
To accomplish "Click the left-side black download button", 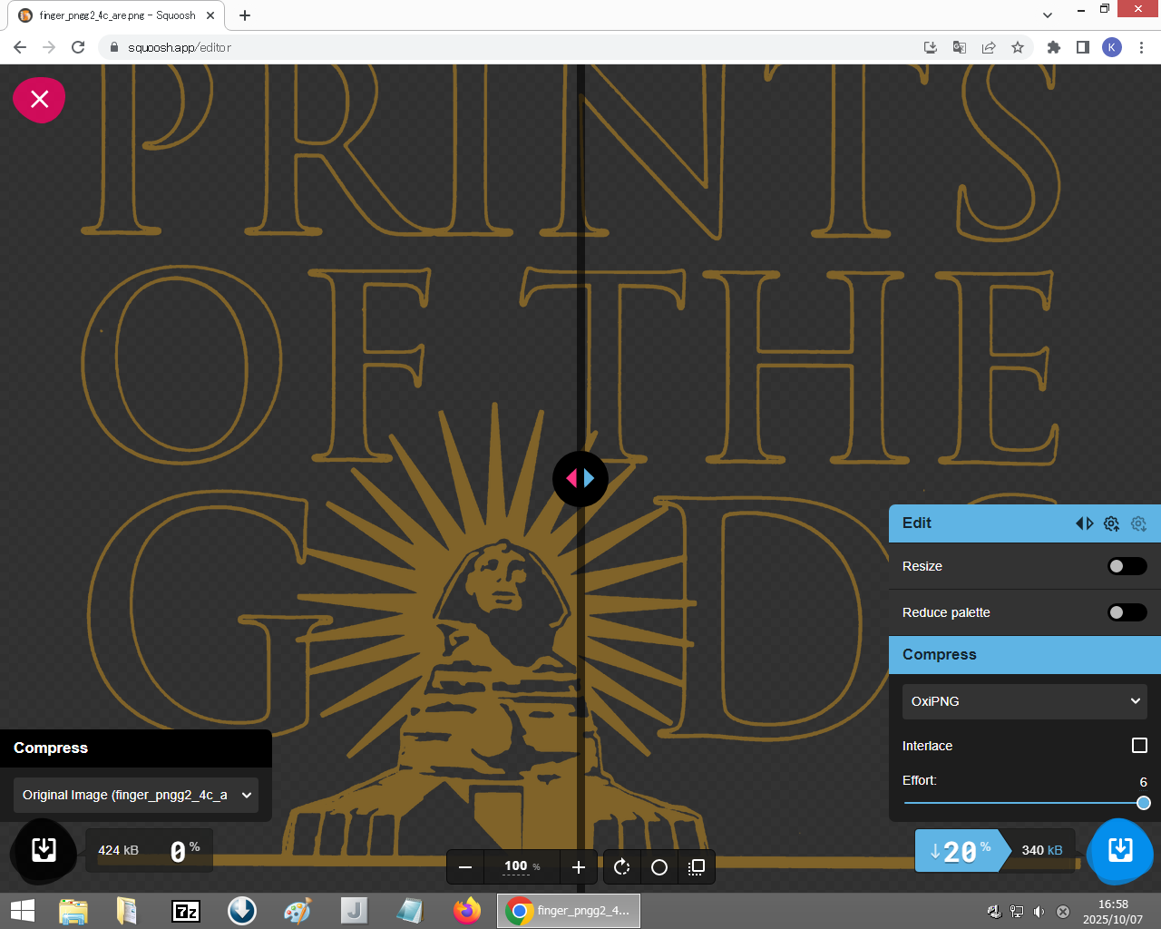I will point(44,850).
